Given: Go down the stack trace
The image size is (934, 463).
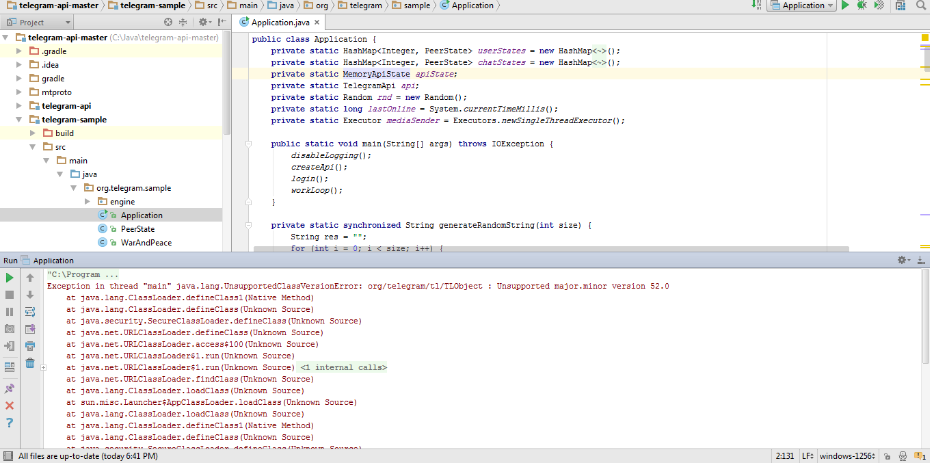Looking at the screenshot, I should click(30, 295).
